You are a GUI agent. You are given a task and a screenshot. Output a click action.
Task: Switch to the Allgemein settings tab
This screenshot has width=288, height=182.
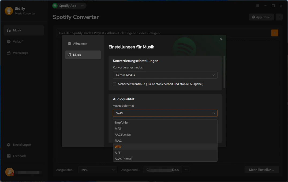pos(83,44)
